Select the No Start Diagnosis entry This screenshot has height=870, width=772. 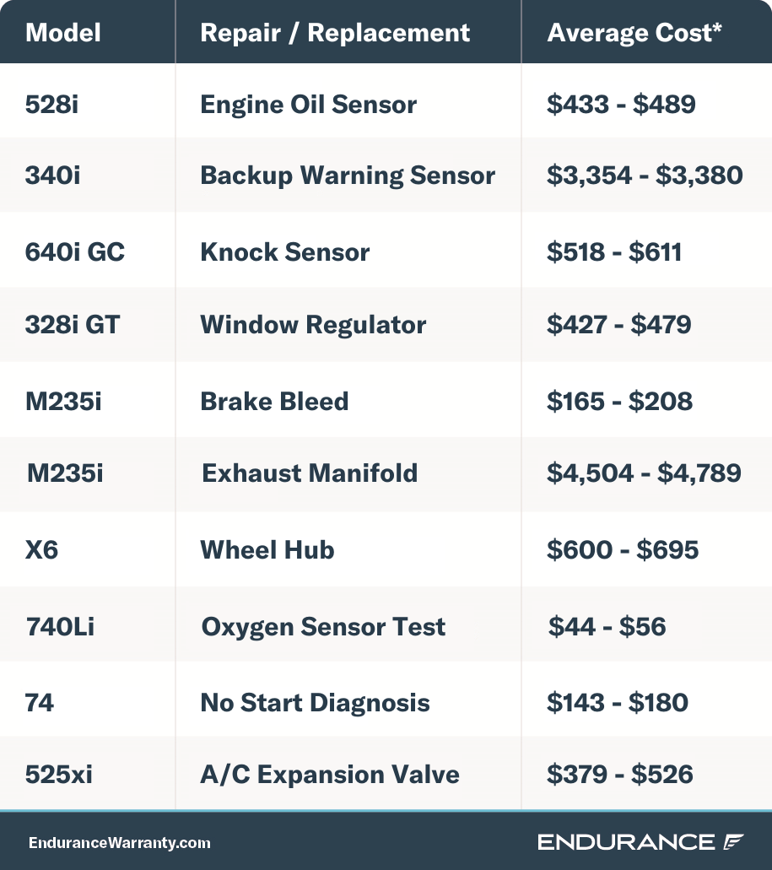coord(315,703)
